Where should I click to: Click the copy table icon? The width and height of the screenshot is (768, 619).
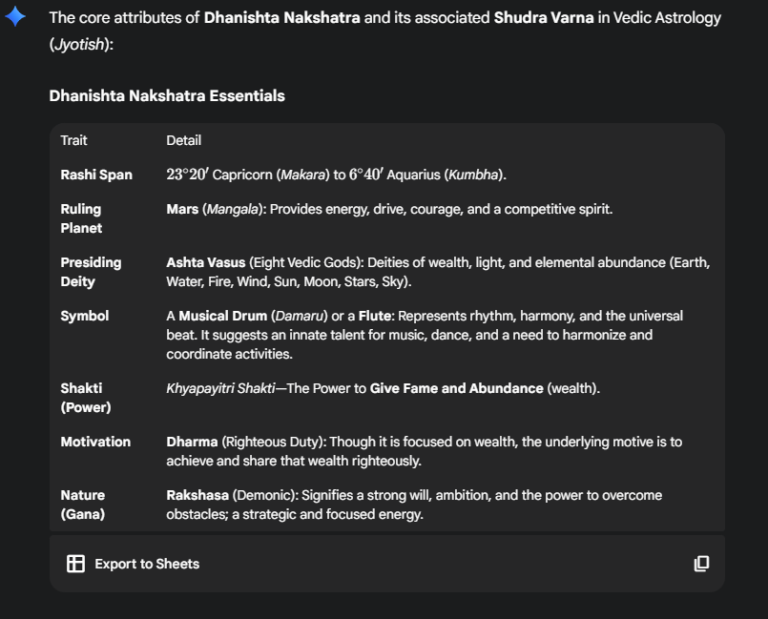pos(701,564)
